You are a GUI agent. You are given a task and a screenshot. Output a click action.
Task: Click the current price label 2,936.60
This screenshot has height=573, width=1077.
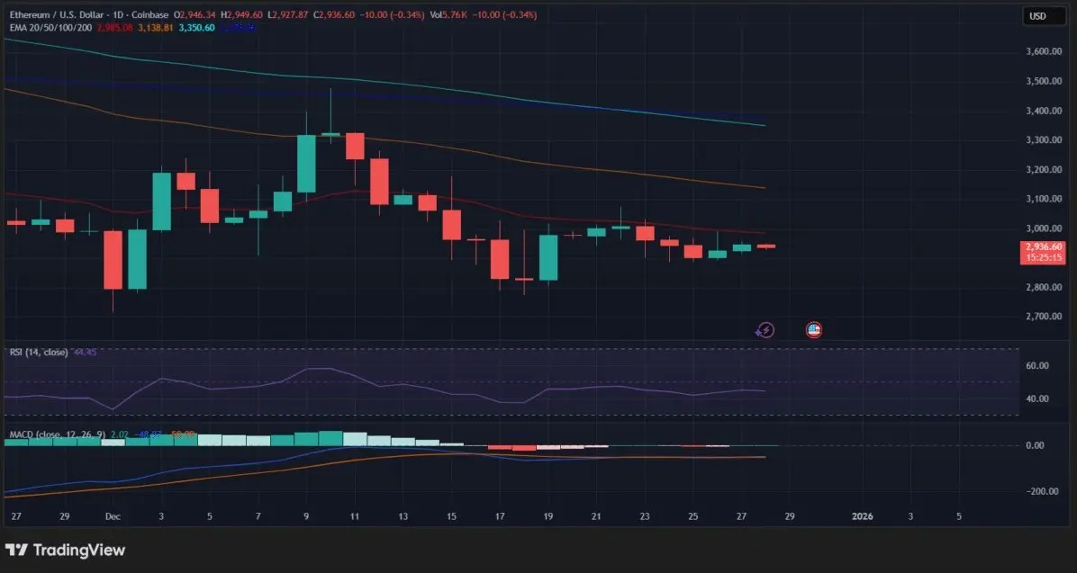[1044, 246]
